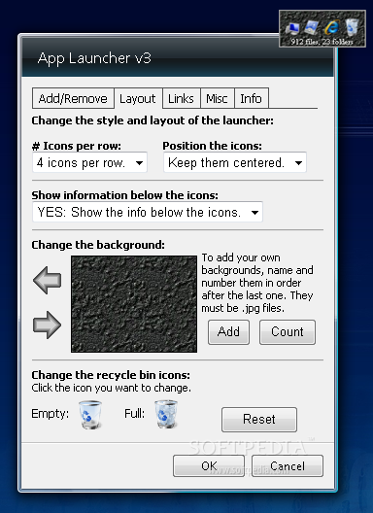
Task: Cancel the settings dialog
Action: tap(288, 466)
